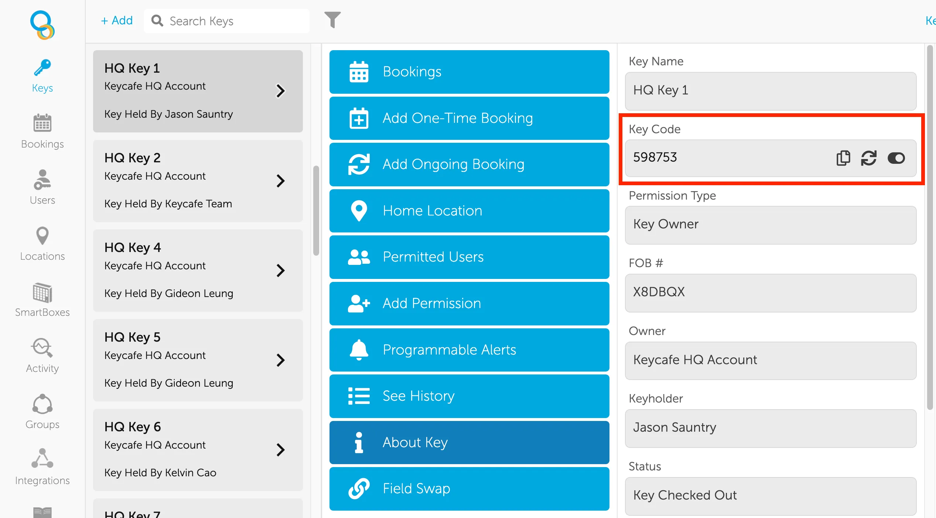Click 'Key Held By Kelvin Cao' text
This screenshot has width=936, height=518.
(x=160, y=473)
